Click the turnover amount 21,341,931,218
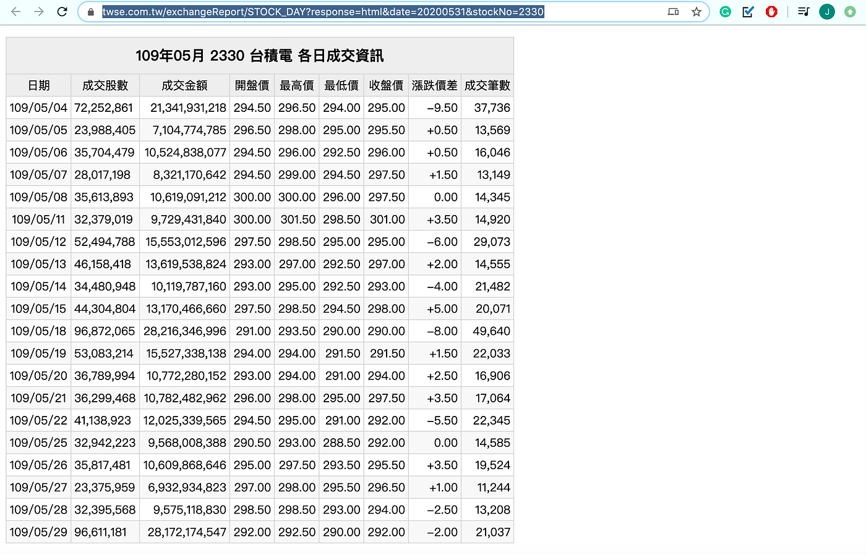The width and height of the screenshot is (866, 555). click(189, 108)
